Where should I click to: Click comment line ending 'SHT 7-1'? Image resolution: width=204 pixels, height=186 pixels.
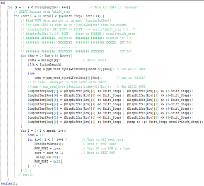pyautogui.click(x=76, y=42)
